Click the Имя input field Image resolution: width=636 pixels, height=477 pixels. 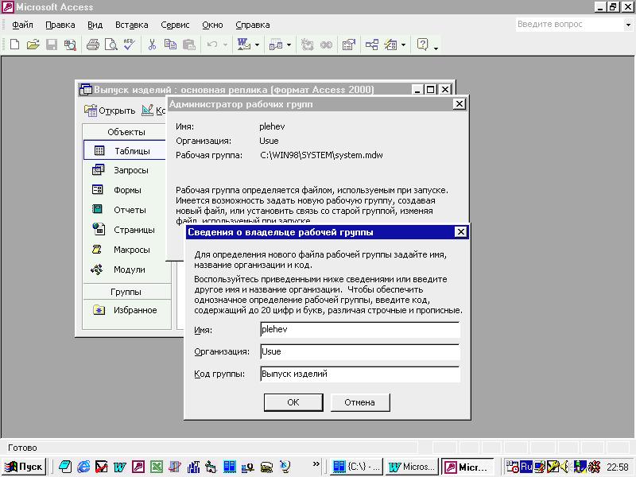click(360, 329)
